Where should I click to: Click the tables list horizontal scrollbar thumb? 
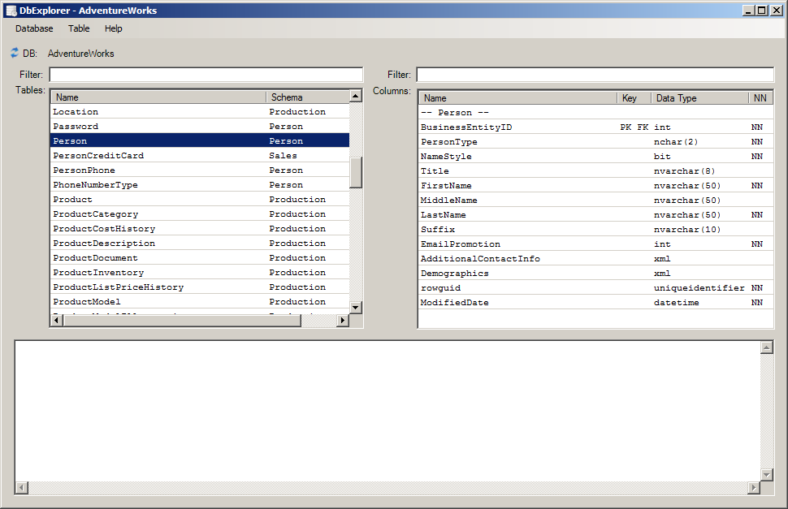(x=182, y=321)
